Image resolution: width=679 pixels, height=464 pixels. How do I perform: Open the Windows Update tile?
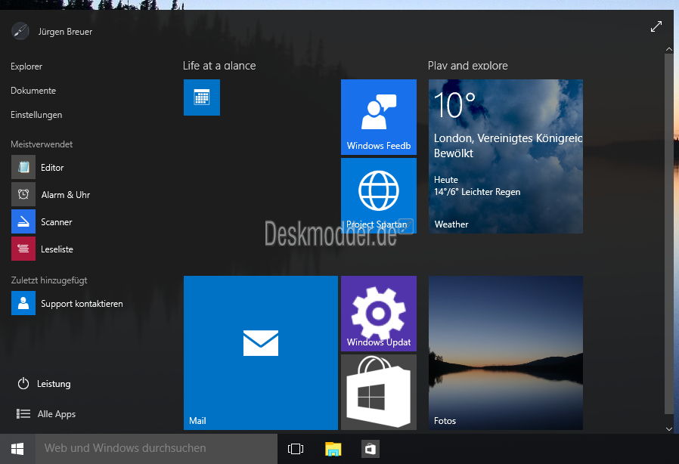[379, 314]
